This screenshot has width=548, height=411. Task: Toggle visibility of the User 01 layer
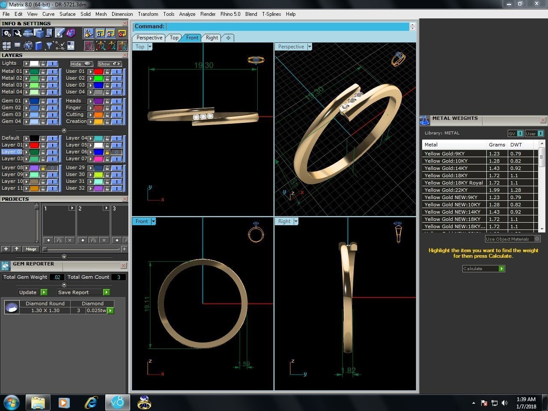click(x=116, y=71)
